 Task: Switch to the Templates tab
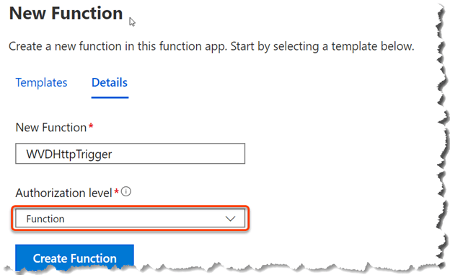pyautogui.click(x=41, y=83)
